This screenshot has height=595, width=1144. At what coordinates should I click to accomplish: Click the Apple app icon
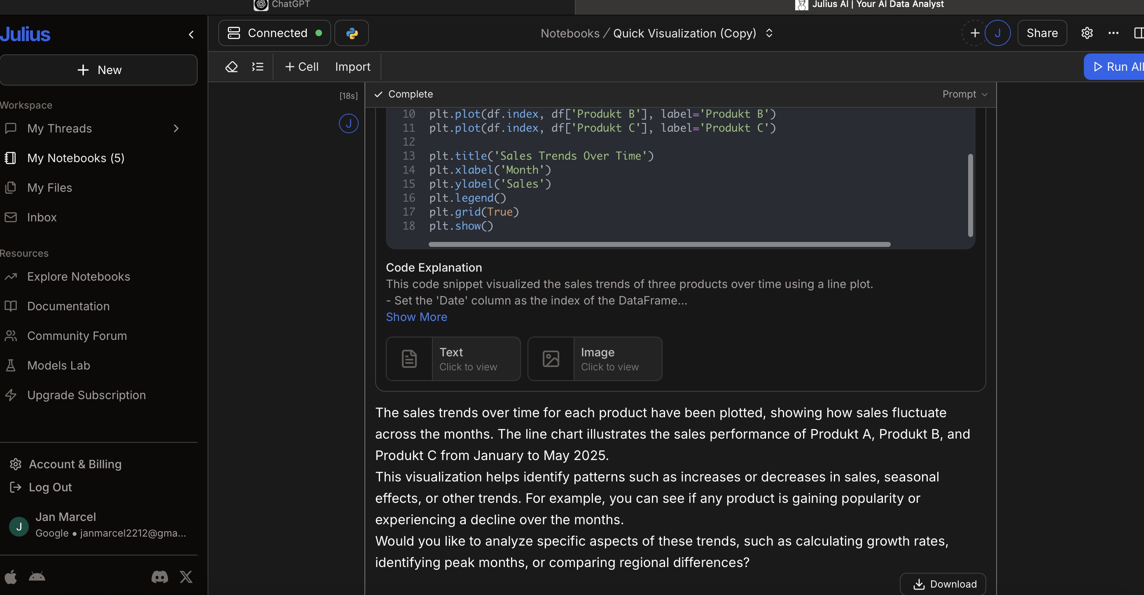(11, 577)
